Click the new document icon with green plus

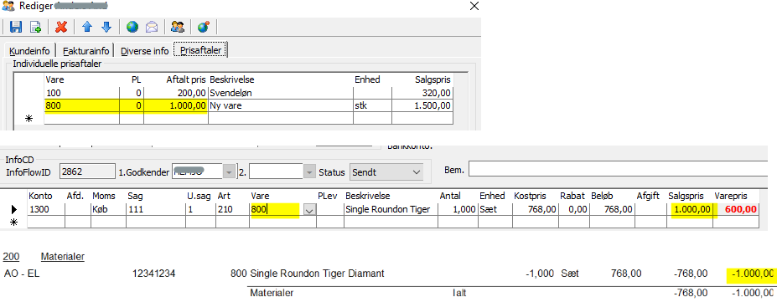click(x=35, y=27)
